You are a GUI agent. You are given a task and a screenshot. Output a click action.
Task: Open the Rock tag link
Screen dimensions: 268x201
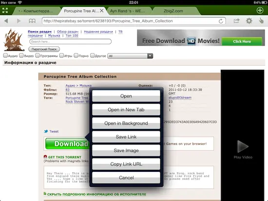click(69, 102)
